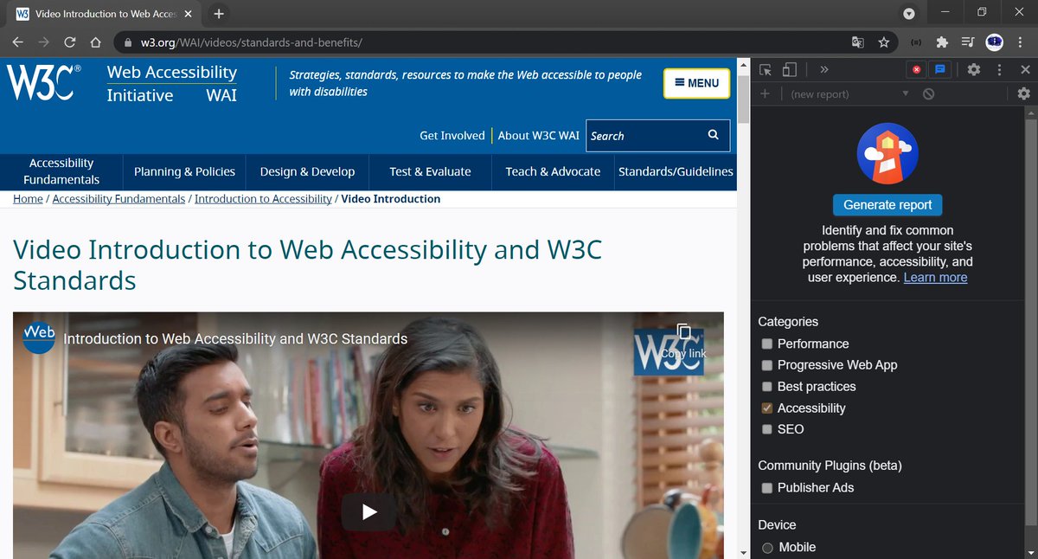
Task: Open the Extensions puzzle icon
Action: point(942,42)
